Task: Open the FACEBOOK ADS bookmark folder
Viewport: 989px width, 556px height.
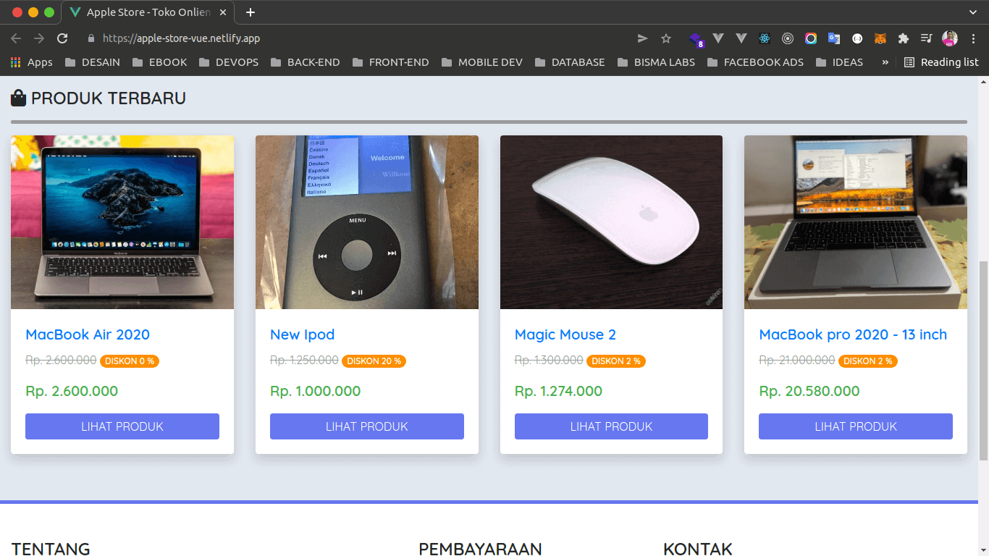Action: [755, 62]
